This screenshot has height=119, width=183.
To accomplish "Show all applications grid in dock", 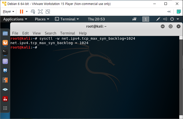I will 5,108.
